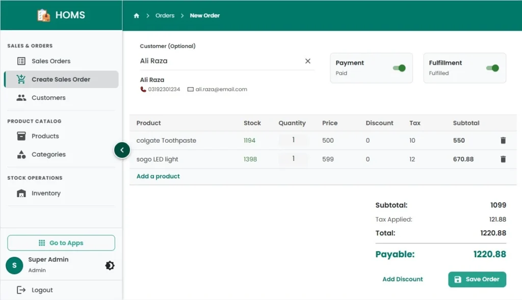Open Inventory under Stock Operations

coord(46,194)
